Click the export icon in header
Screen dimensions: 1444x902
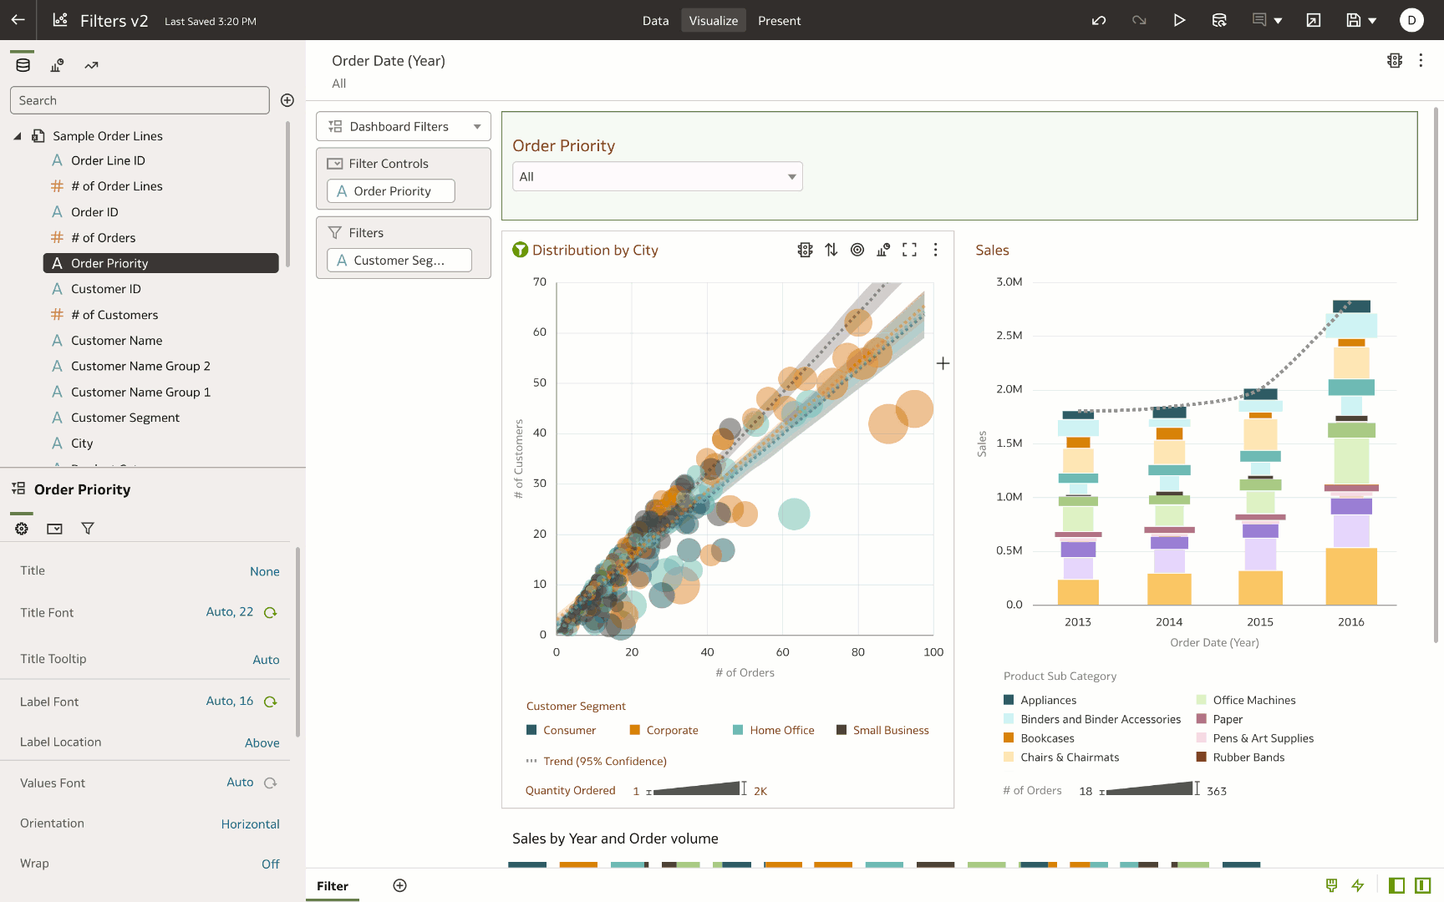(x=1314, y=20)
